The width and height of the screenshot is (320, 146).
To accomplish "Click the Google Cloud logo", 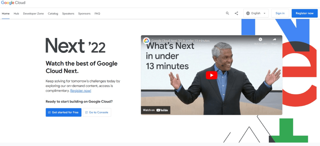I will [13, 3].
